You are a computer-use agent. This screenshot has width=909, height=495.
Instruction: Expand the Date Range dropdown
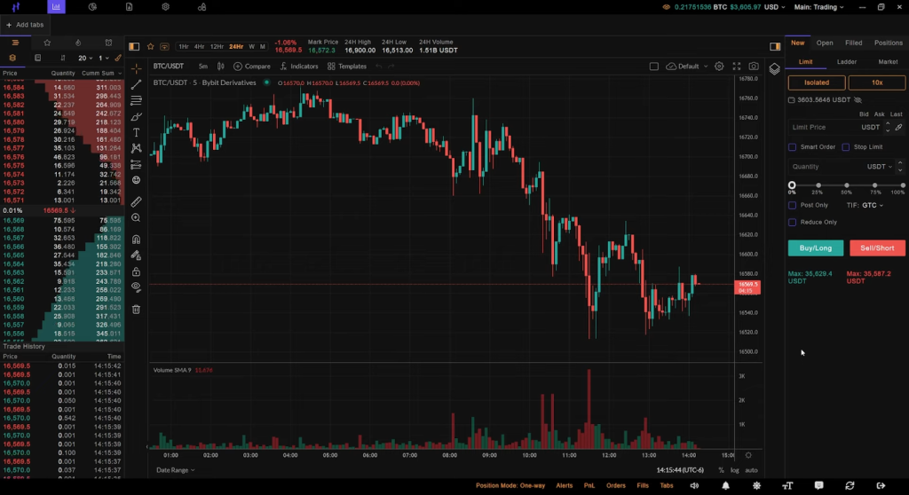[x=175, y=470]
